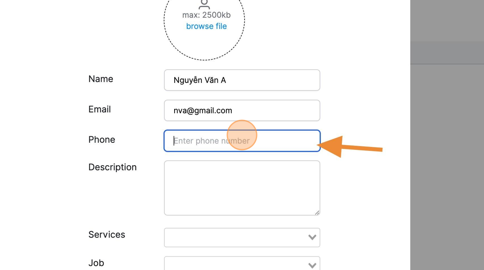
Task: Expand the Job select box
Action: point(242,264)
